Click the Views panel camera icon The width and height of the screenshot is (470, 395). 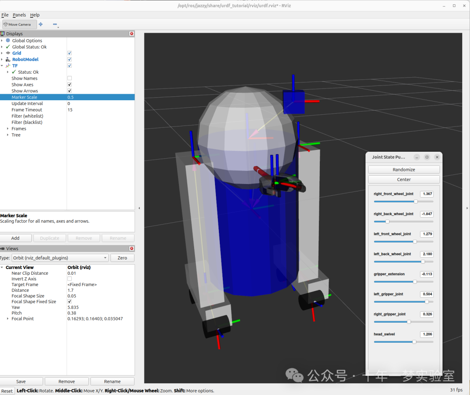click(x=3, y=249)
